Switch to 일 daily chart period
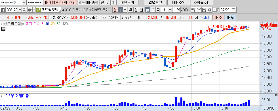Viewport: 278px width, 111px height. [115, 10]
